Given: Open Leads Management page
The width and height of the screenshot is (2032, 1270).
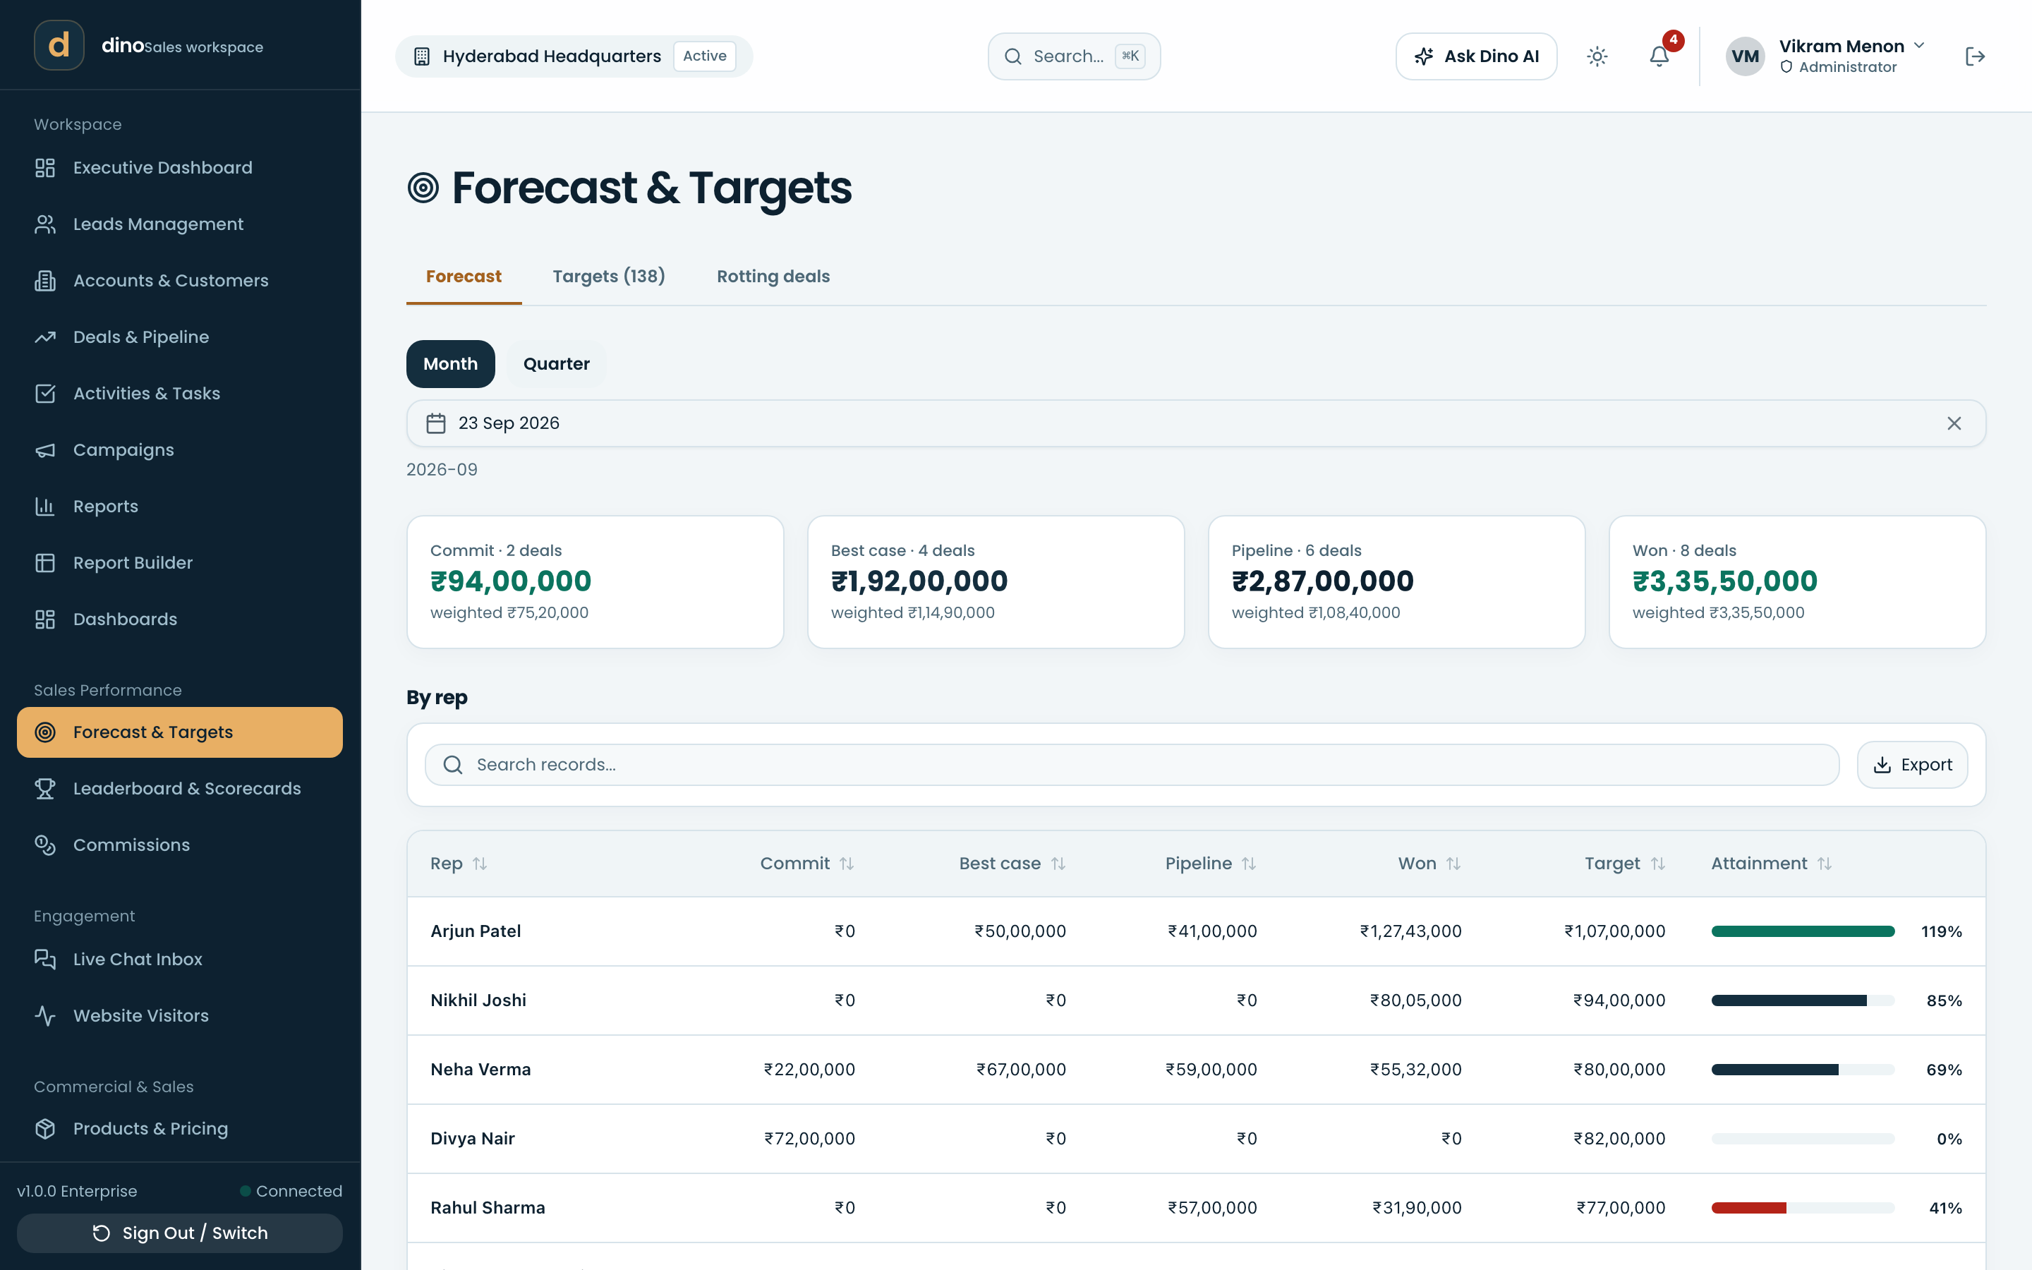Looking at the screenshot, I should point(180,224).
